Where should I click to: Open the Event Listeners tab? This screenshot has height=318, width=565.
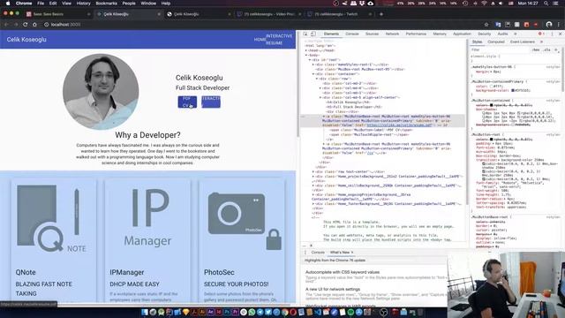tap(523, 42)
